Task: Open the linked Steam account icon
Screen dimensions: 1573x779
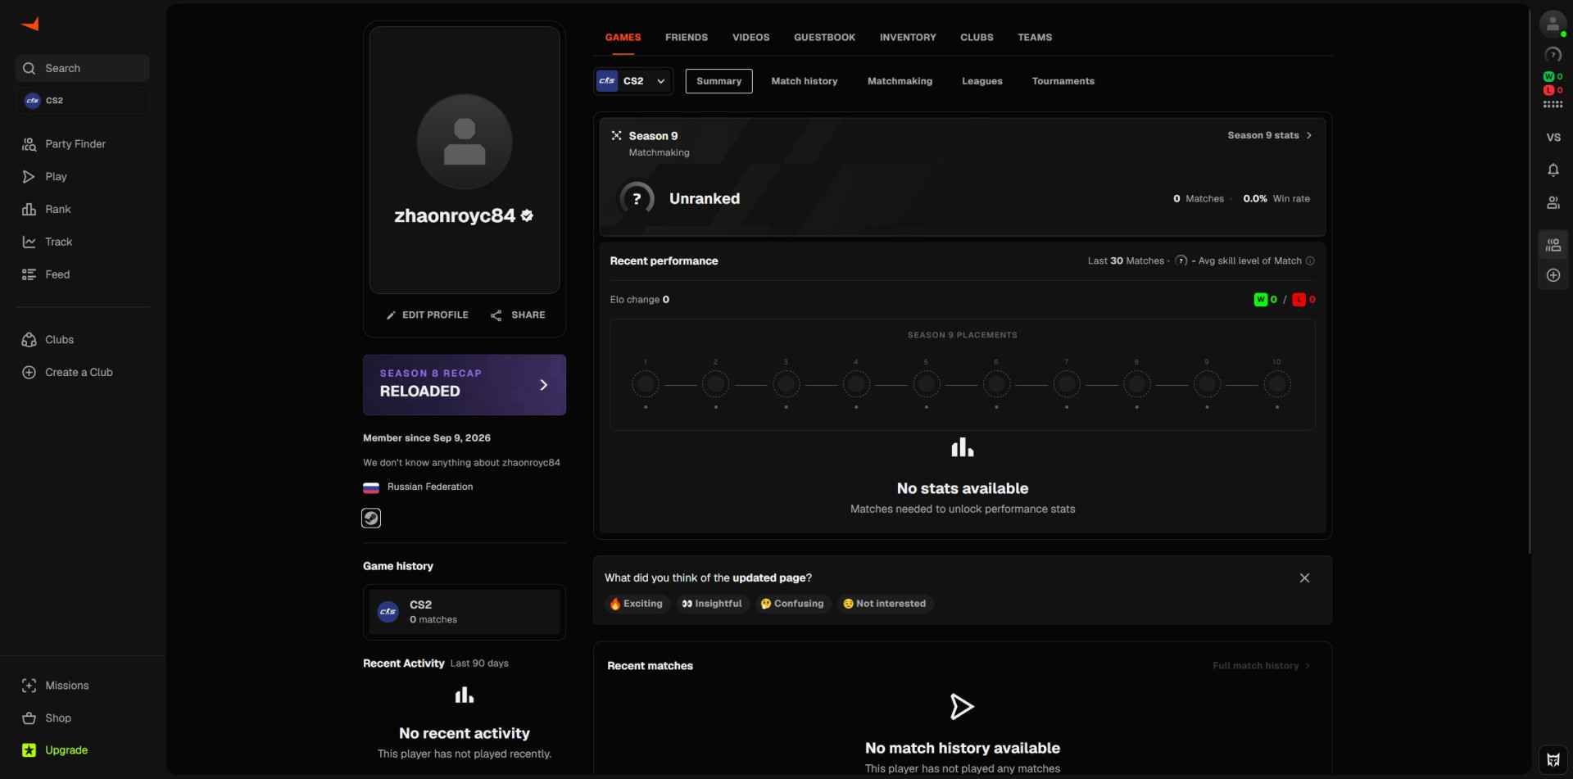Action: point(371,518)
